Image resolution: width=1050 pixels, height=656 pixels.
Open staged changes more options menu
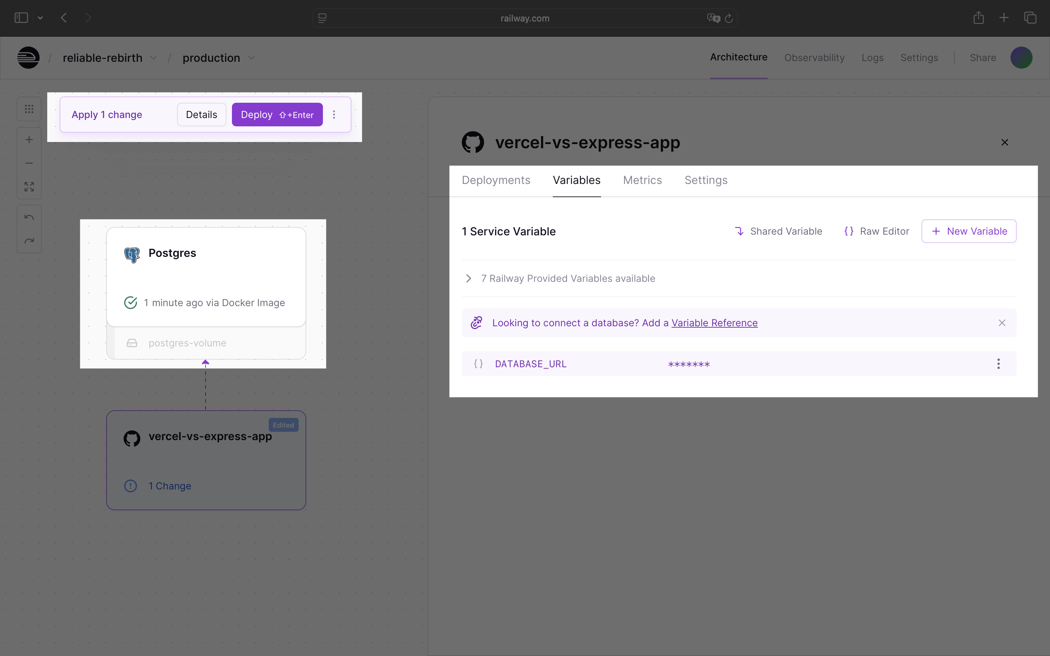click(x=334, y=115)
